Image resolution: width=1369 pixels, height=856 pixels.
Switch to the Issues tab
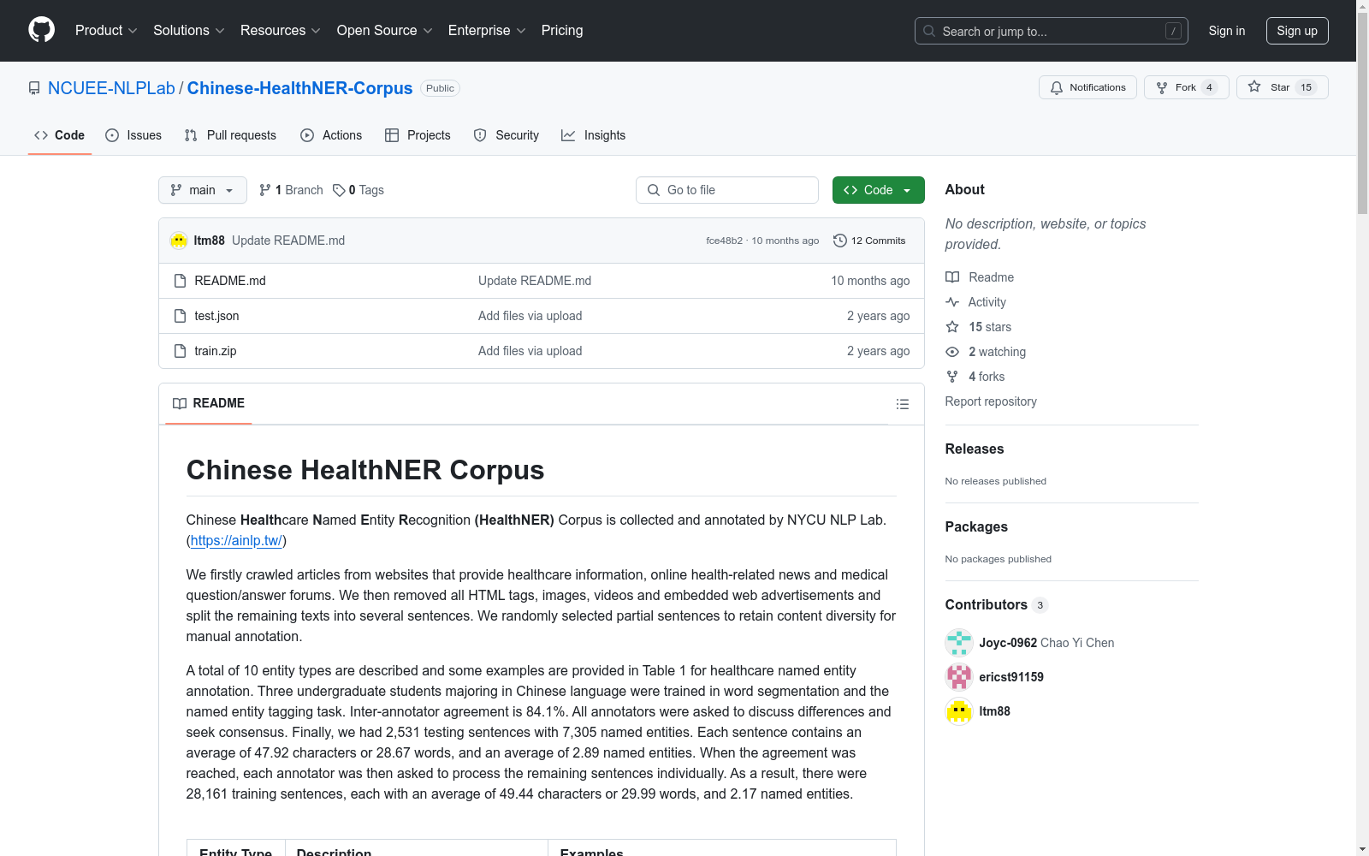[133, 135]
